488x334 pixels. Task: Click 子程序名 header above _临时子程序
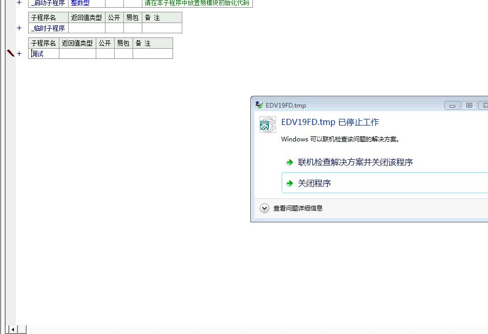(x=48, y=17)
